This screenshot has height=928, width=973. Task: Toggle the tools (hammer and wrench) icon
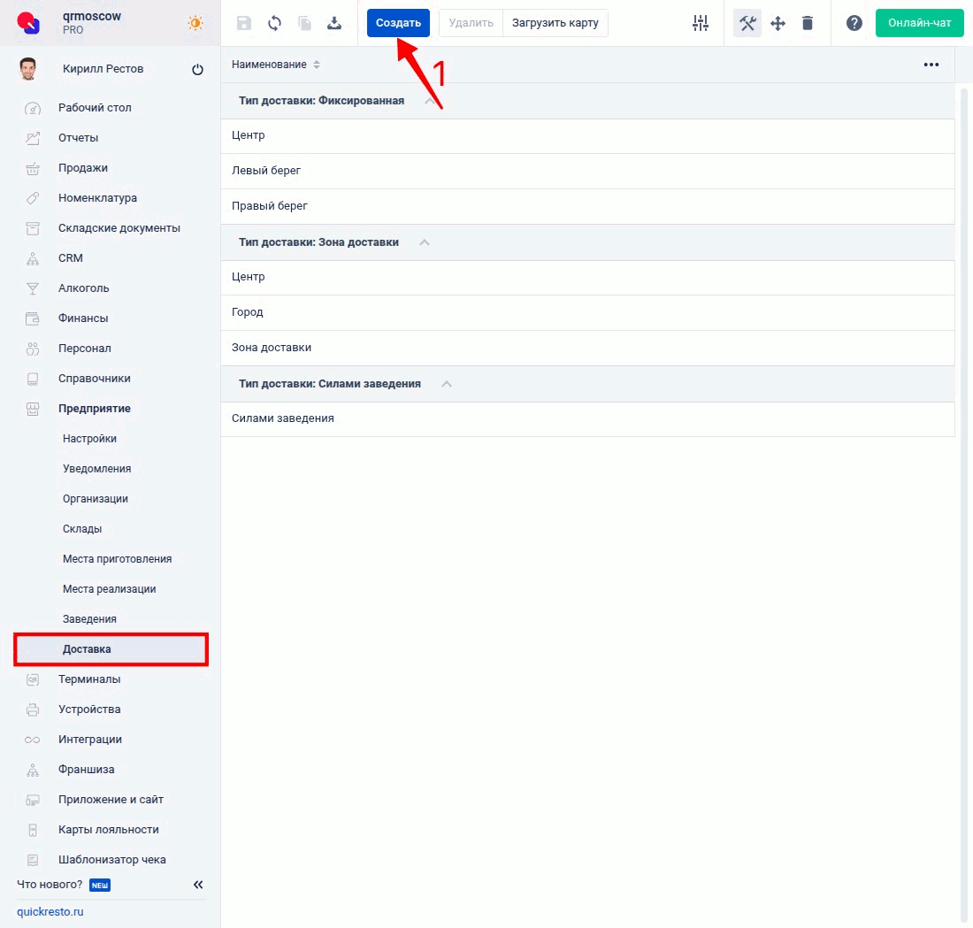click(747, 23)
